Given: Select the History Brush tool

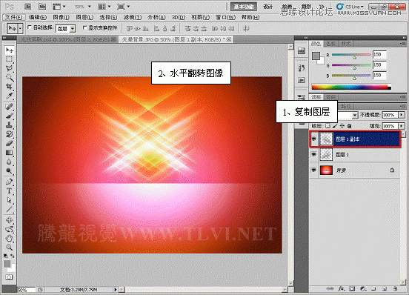Looking at the screenshot, I should pyautogui.click(x=10, y=134).
